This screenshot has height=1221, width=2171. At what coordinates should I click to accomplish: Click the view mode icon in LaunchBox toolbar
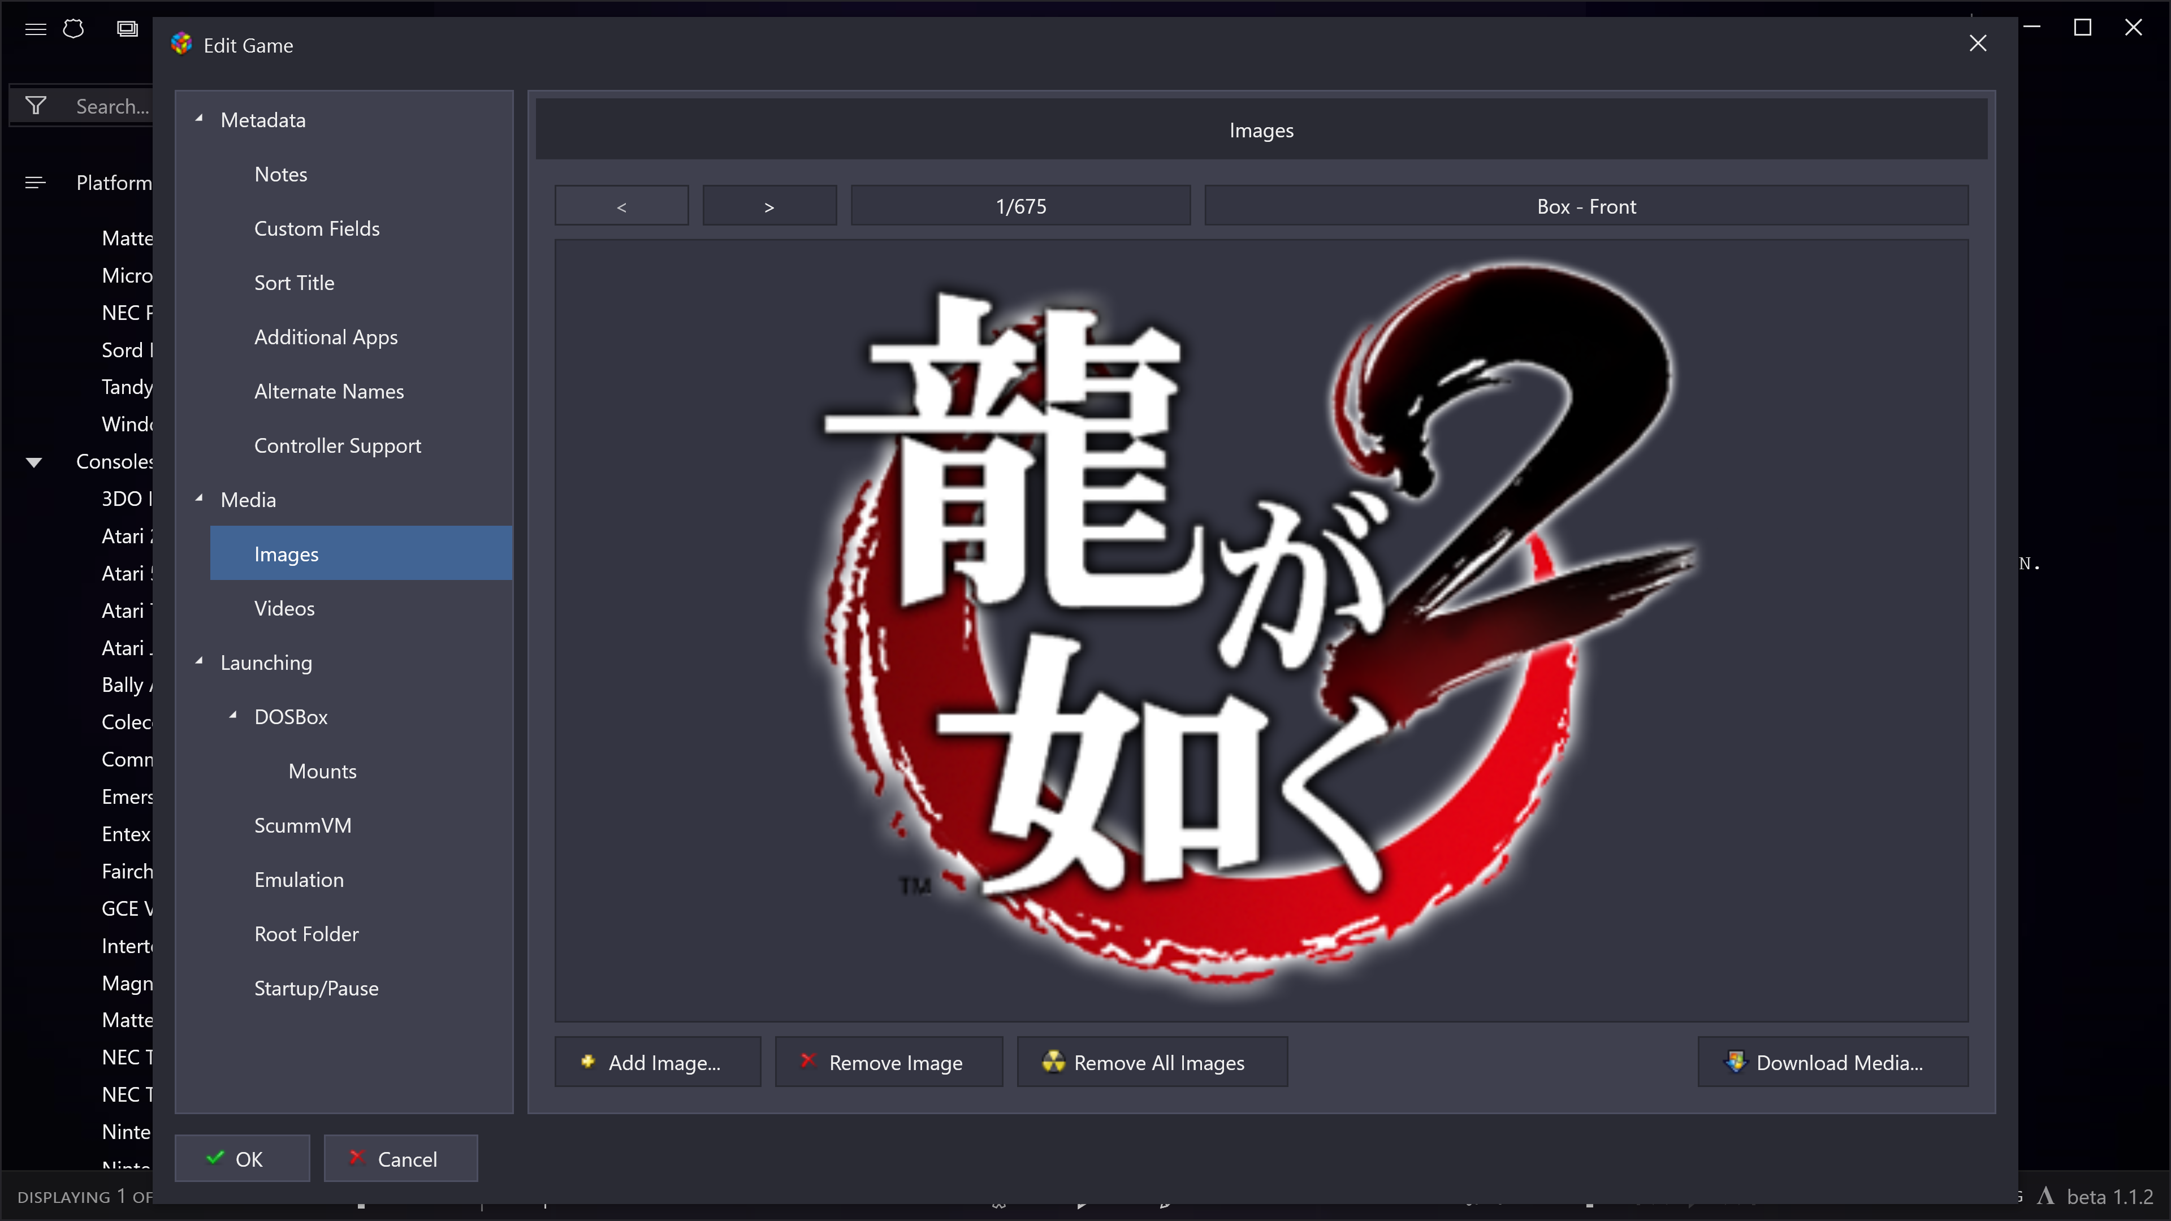coord(127,29)
